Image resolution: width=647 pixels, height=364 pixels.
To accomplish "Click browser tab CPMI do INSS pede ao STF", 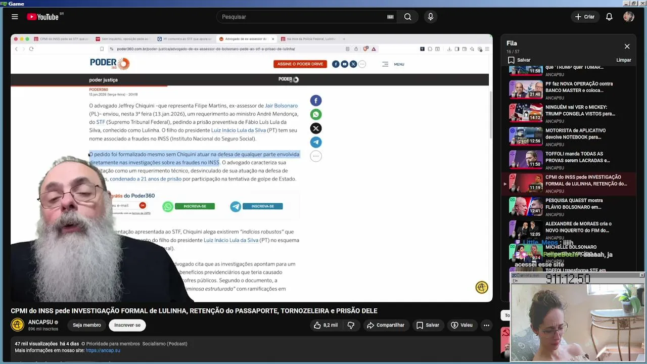I will pos(61,39).
